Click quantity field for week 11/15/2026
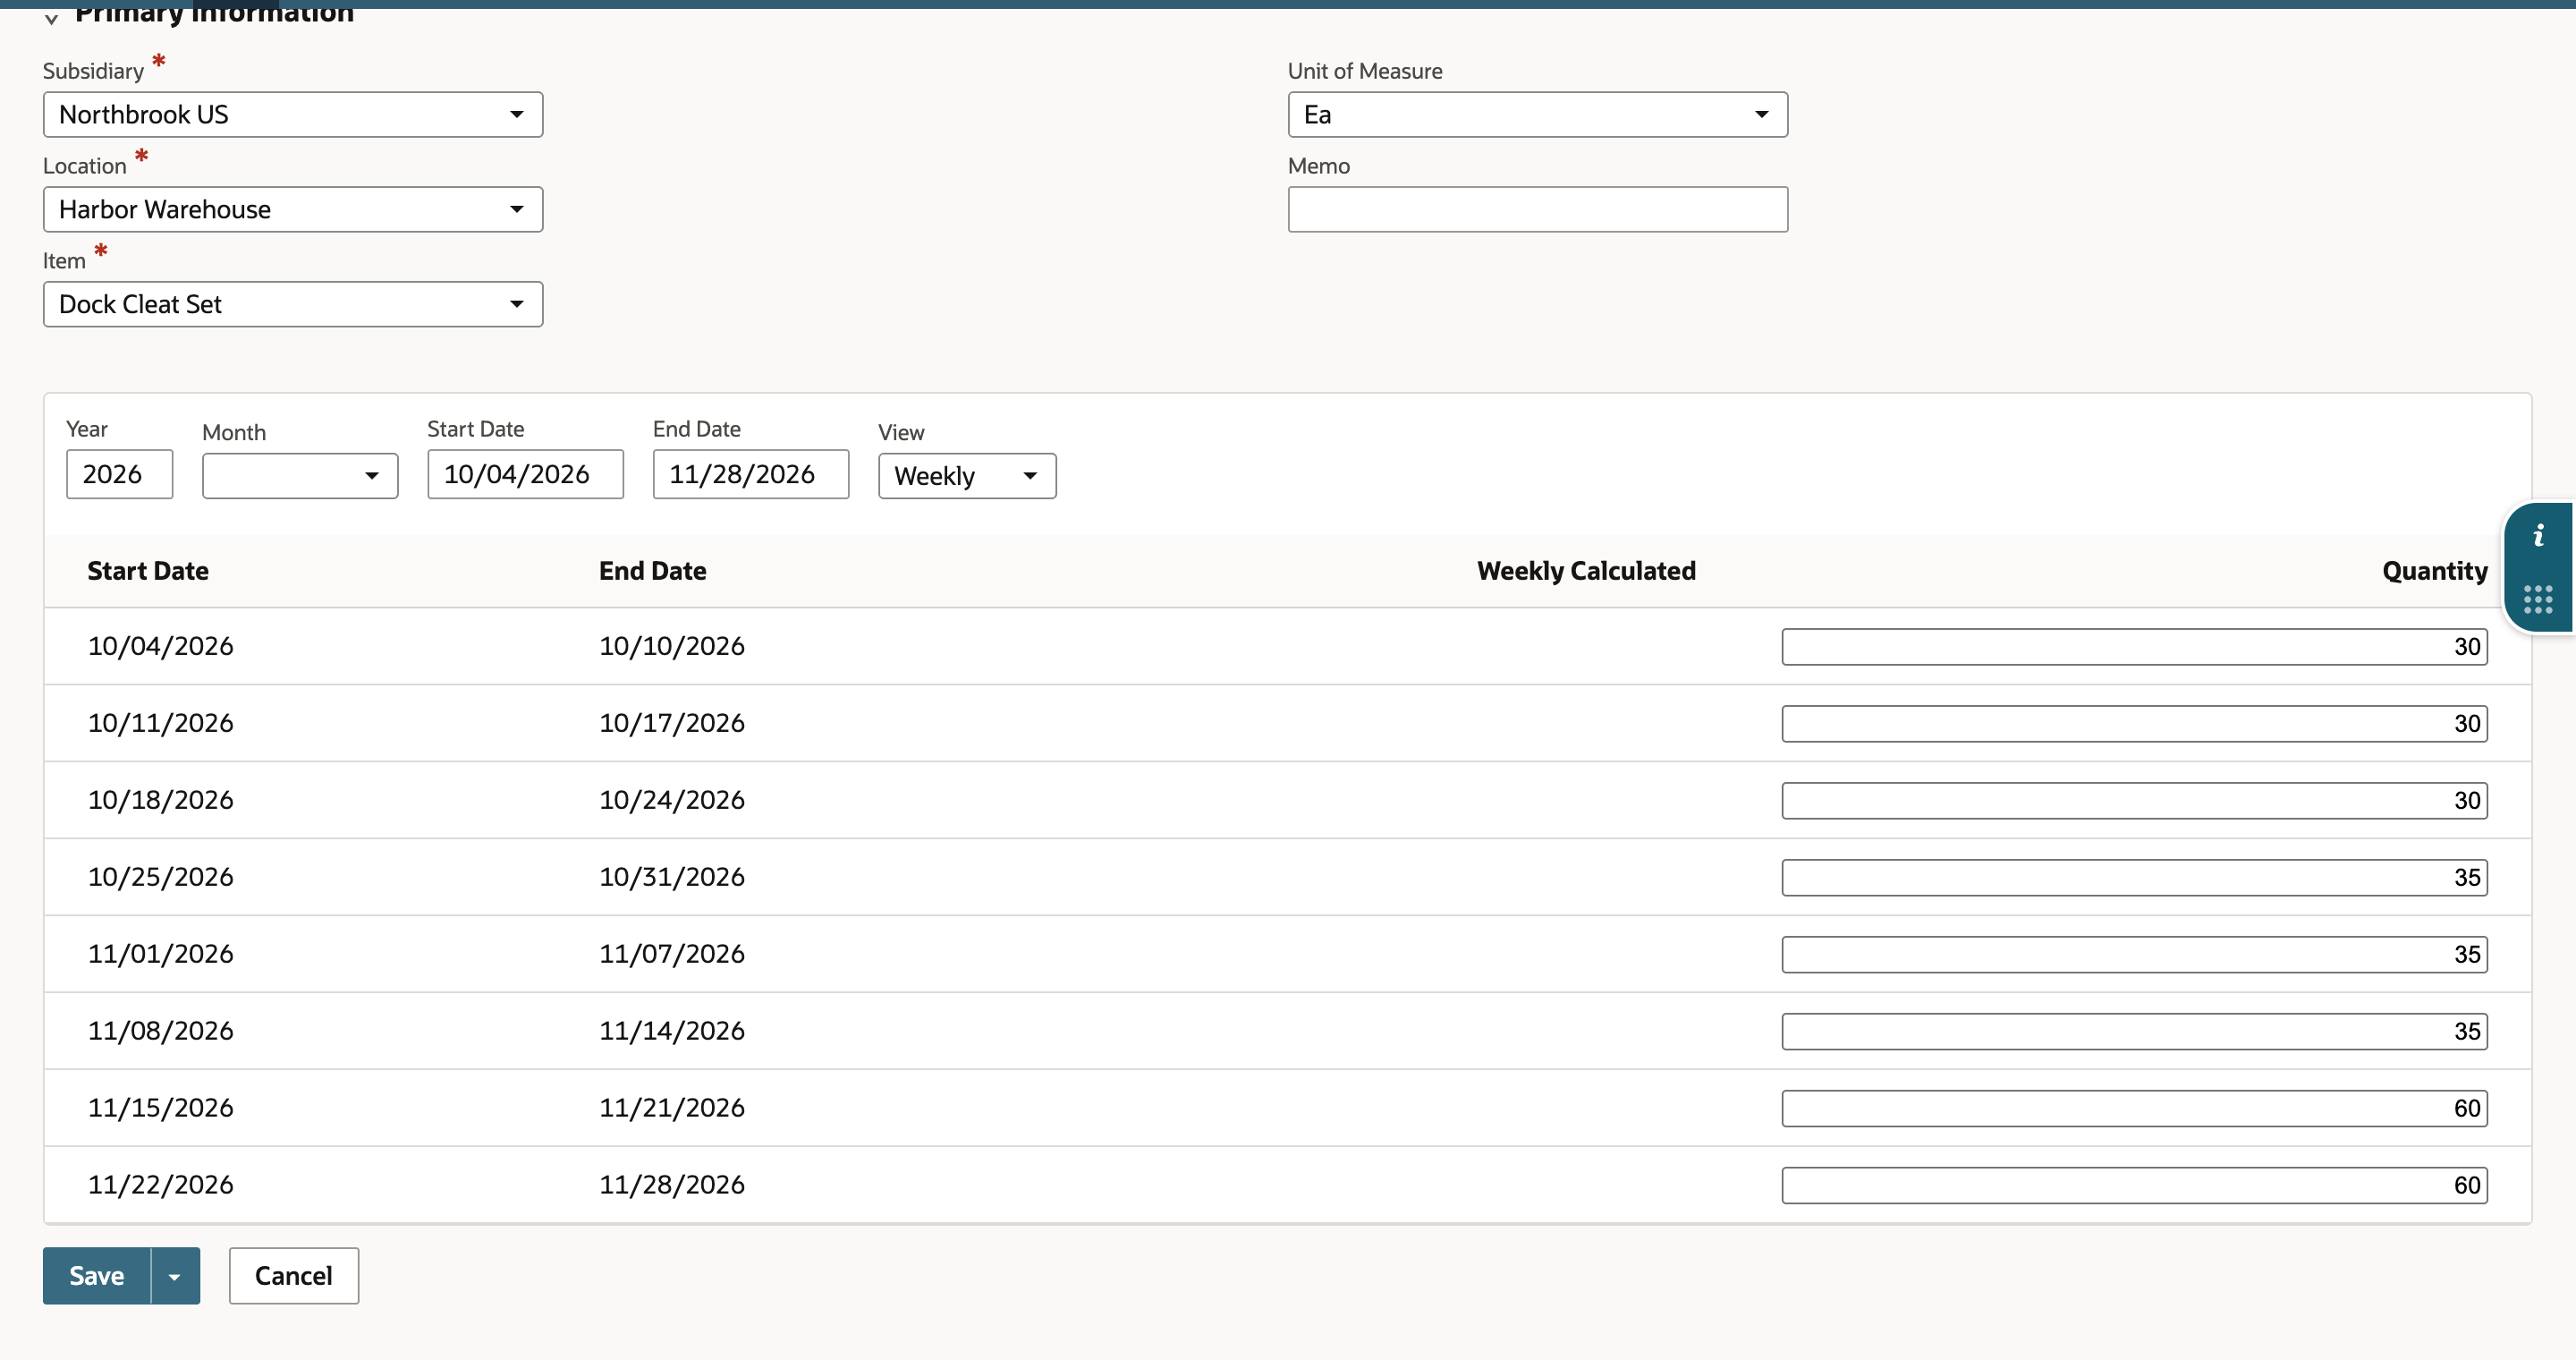Image resolution: width=2576 pixels, height=1360 pixels. pyautogui.click(x=2134, y=1109)
